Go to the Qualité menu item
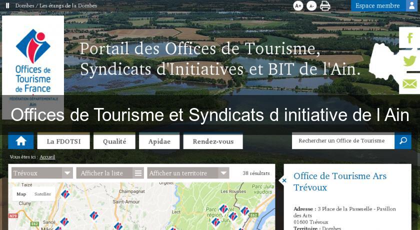Image resolution: width=420 pixels, height=230 pixels. click(x=114, y=141)
